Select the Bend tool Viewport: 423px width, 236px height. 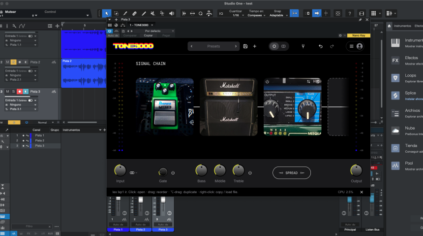(162, 13)
